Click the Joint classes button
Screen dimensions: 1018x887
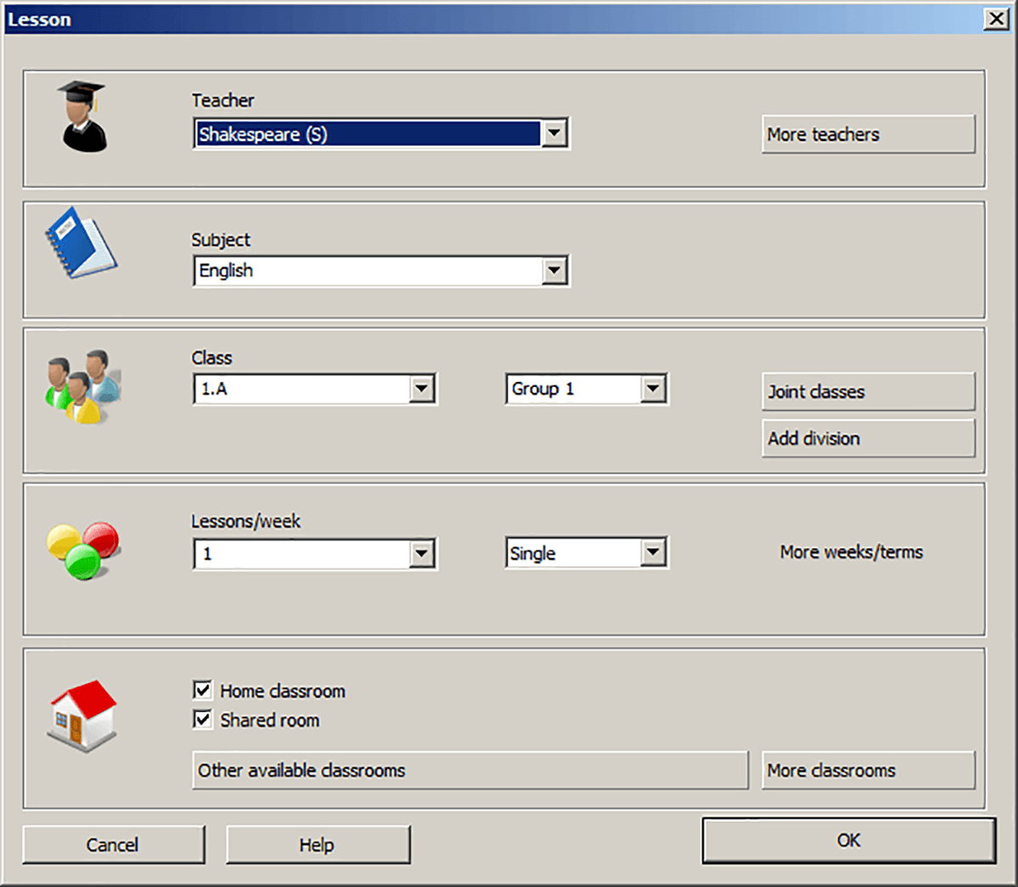click(x=869, y=391)
